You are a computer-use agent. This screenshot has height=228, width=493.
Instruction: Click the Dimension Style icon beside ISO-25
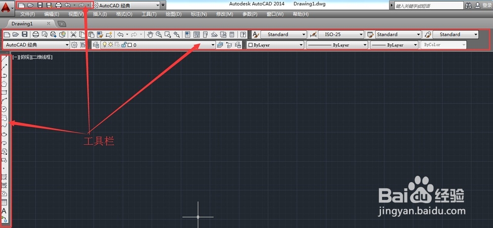[313, 34]
